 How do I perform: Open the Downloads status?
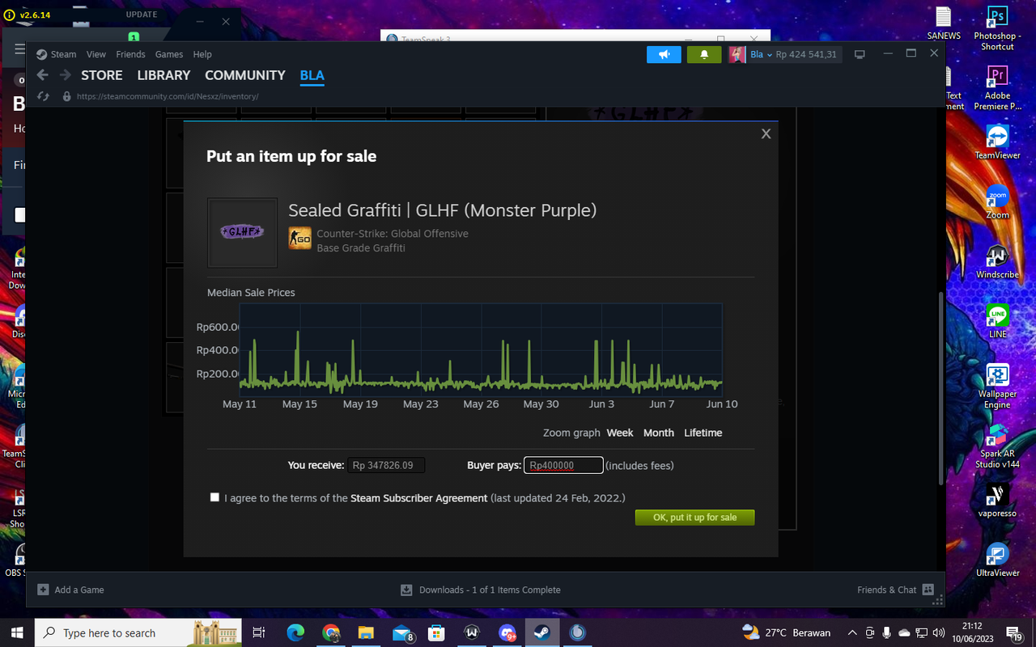coord(481,590)
